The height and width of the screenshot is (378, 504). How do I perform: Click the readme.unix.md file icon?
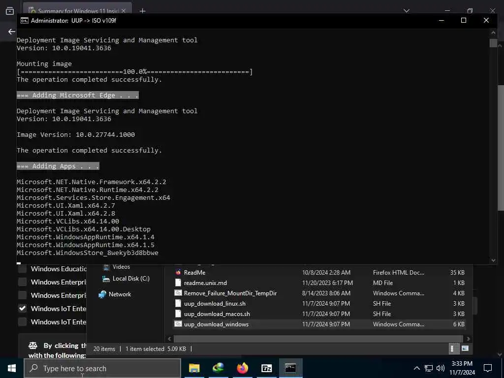[x=178, y=283]
